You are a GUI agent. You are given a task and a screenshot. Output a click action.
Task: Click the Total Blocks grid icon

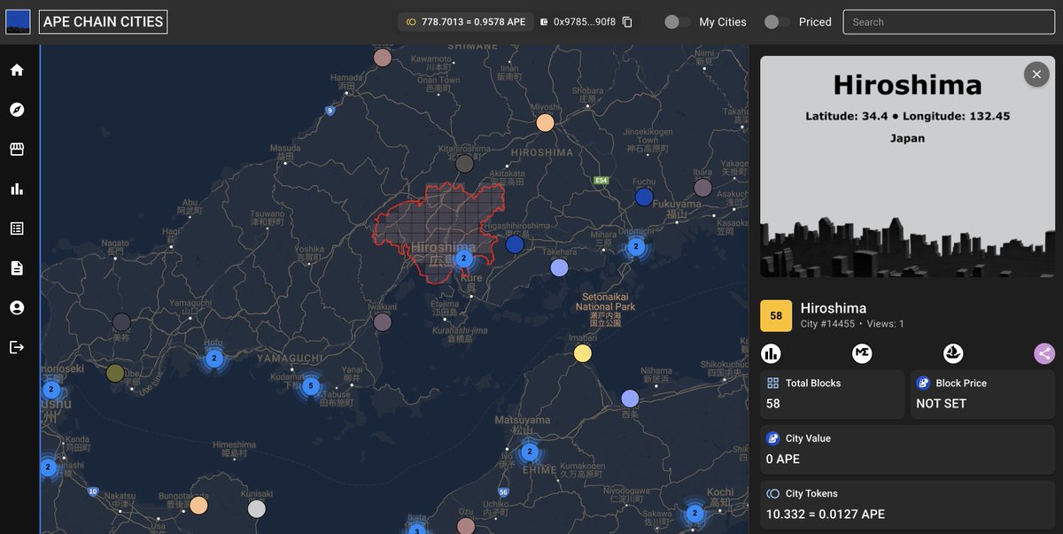point(772,383)
